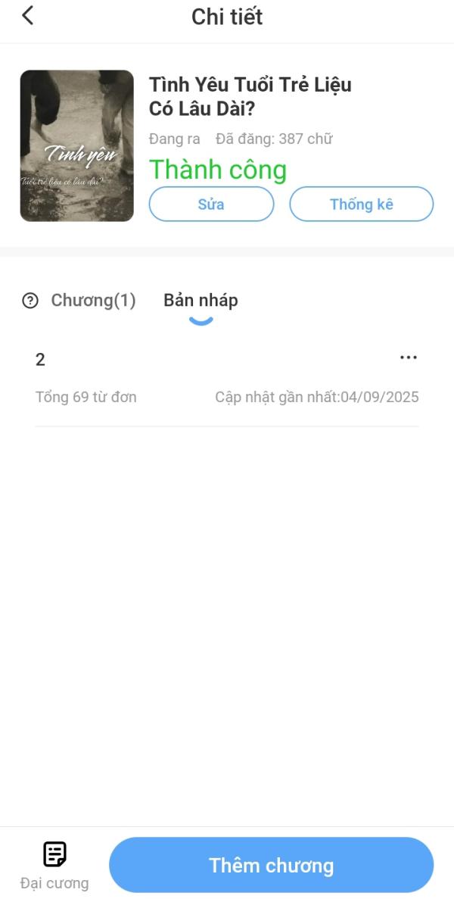The image size is (454, 899).
Task: Tap the Cập nhật gần nhất date
Action: tap(317, 397)
